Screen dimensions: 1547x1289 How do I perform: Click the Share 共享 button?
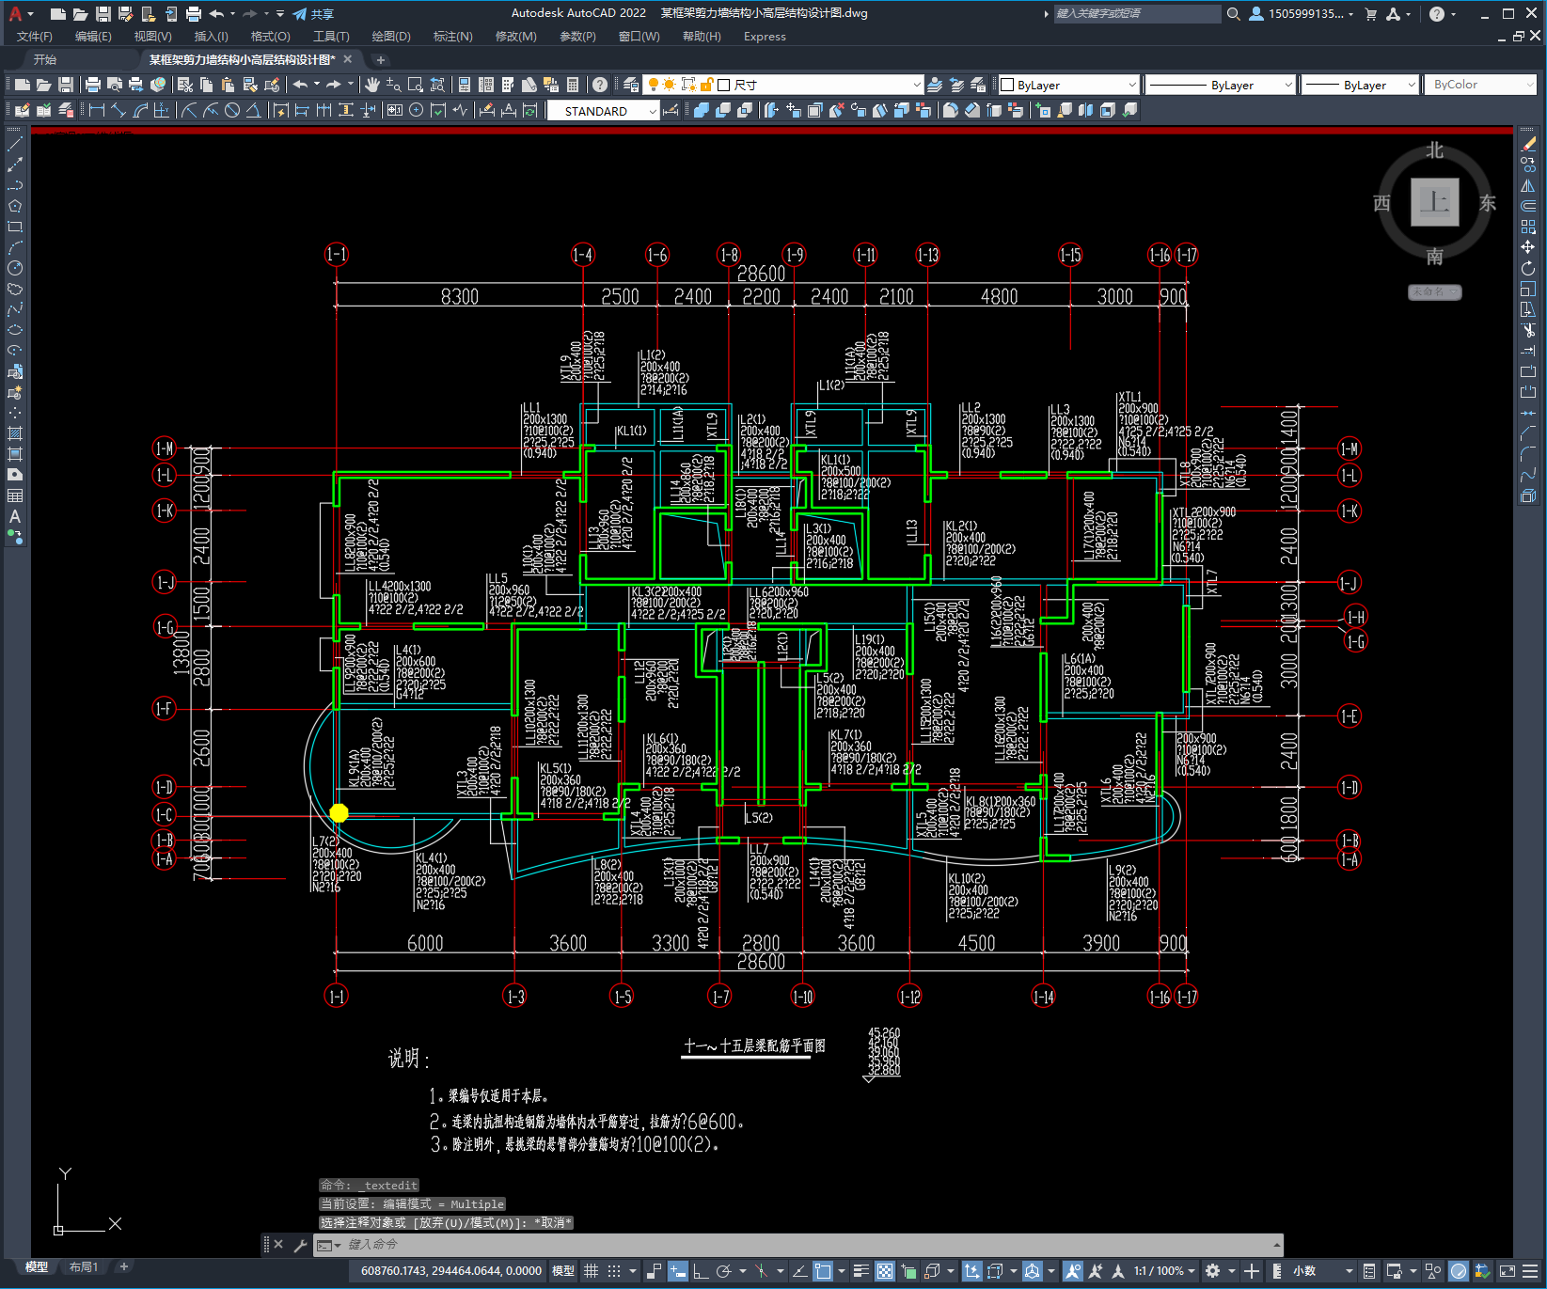click(313, 14)
